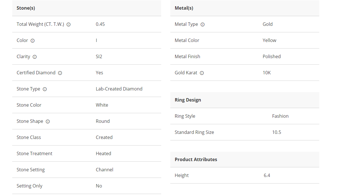Viewport: 342px width, 196px height.
Task: Open the Metal Type info icon
Action: click(x=202, y=24)
